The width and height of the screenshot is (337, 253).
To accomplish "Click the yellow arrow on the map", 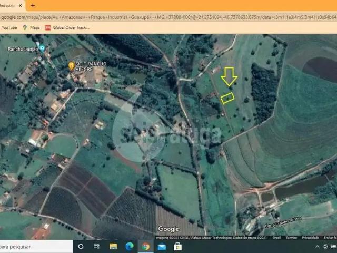I will [229, 76].
